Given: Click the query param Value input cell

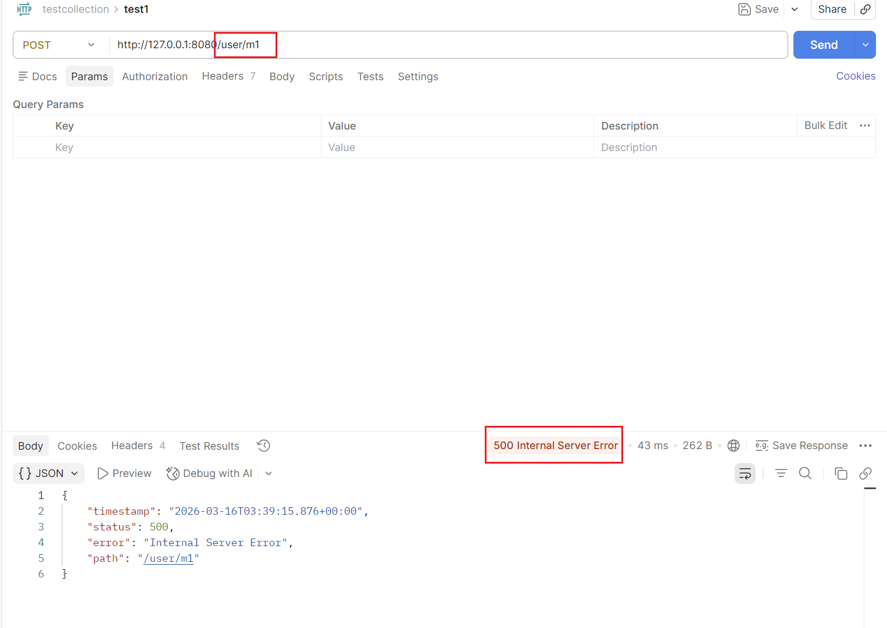Looking at the screenshot, I should [x=457, y=148].
